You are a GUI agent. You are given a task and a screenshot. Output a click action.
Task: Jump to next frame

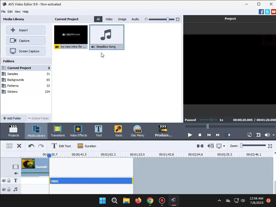218,135
